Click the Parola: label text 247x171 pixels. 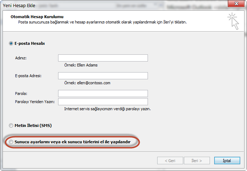click(x=21, y=93)
